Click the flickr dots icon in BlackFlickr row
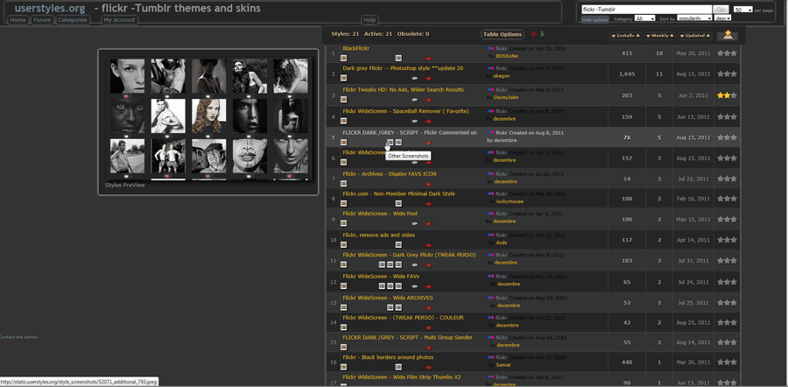This screenshot has width=788, height=387. click(x=491, y=48)
